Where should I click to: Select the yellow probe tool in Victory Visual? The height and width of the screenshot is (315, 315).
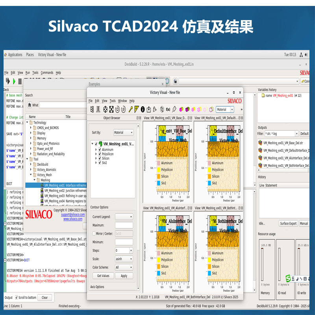131,109
